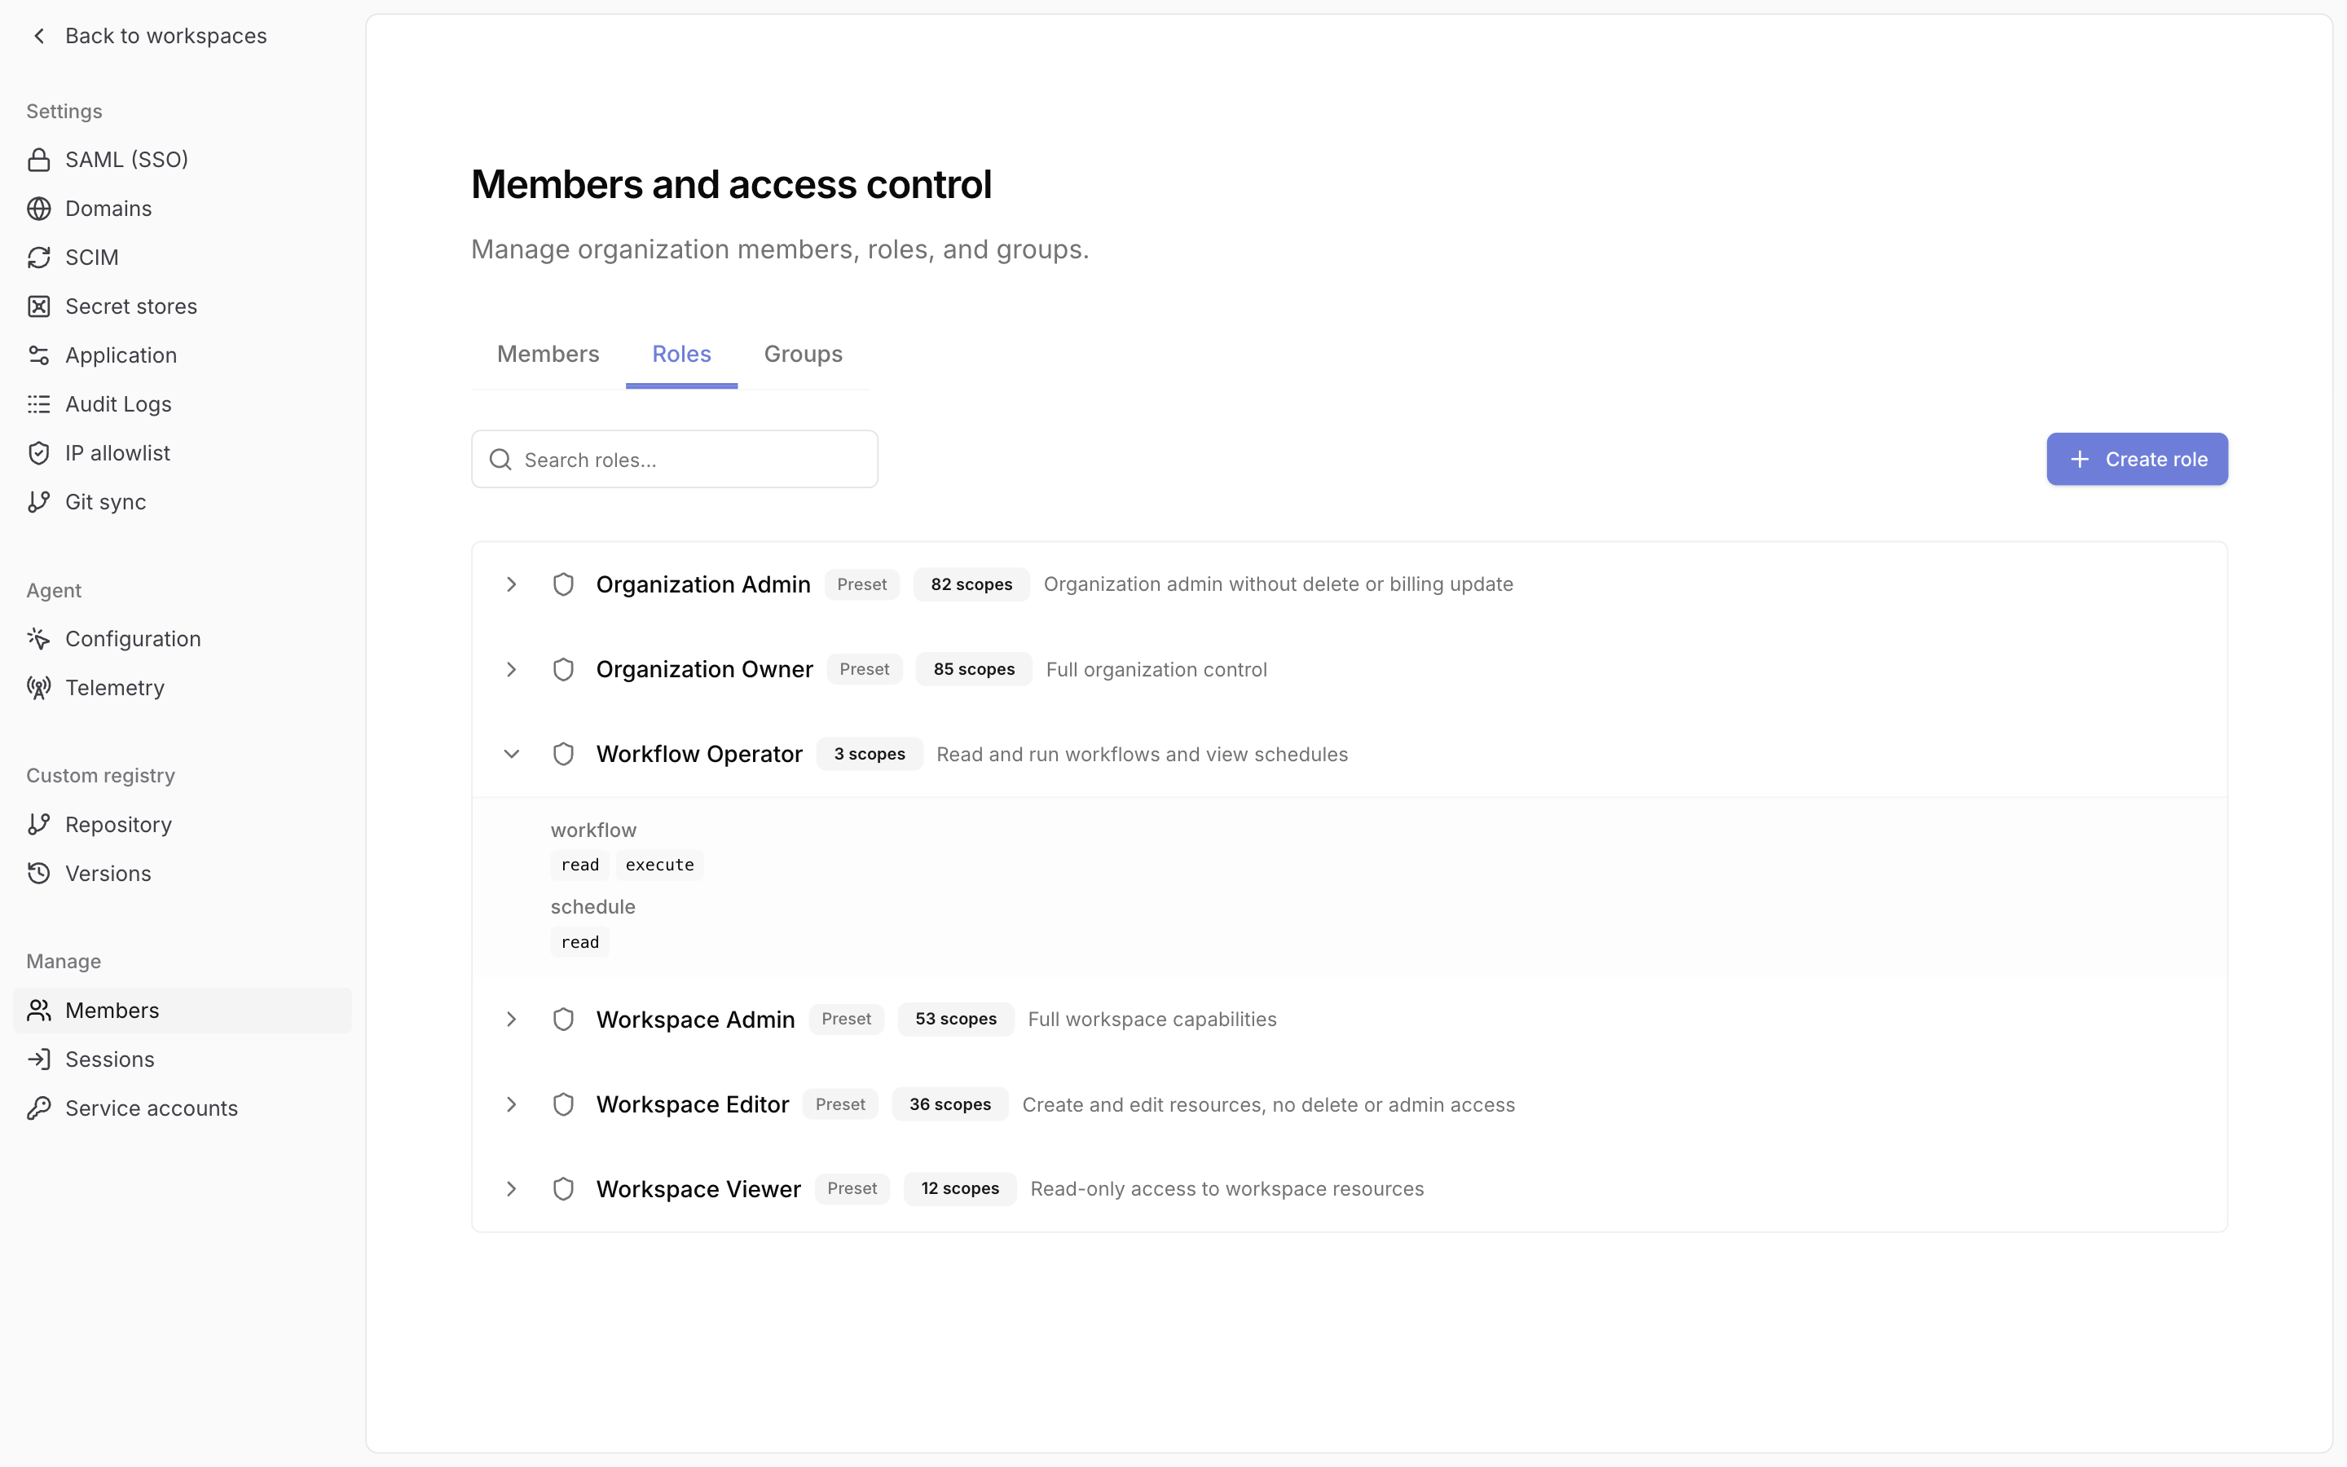Expand the Workspace Viewer role row
The image size is (2347, 1467).
click(x=511, y=1188)
